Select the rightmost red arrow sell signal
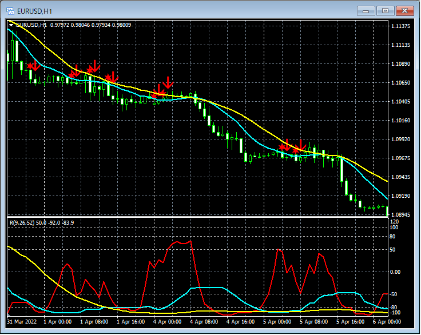The height and width of the screenshot is (335, 421). [x=300, y=144]
